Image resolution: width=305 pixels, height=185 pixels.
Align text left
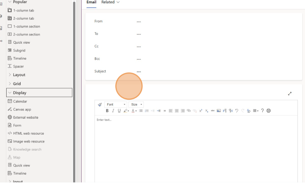pos(171,111)
